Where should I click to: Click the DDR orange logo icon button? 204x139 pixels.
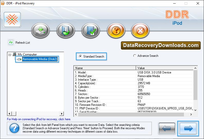tap(12, 20)
